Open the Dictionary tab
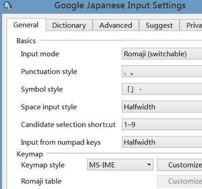Viewport: 202px width, 189px height. 69,25
